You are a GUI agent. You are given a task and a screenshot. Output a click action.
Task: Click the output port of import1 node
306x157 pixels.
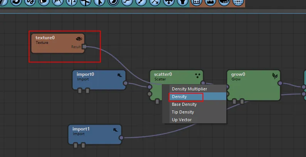121,137
